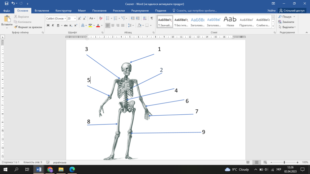Align text to the right
Image resolution: width=310 pixels, height=174 pixels.
118,25
